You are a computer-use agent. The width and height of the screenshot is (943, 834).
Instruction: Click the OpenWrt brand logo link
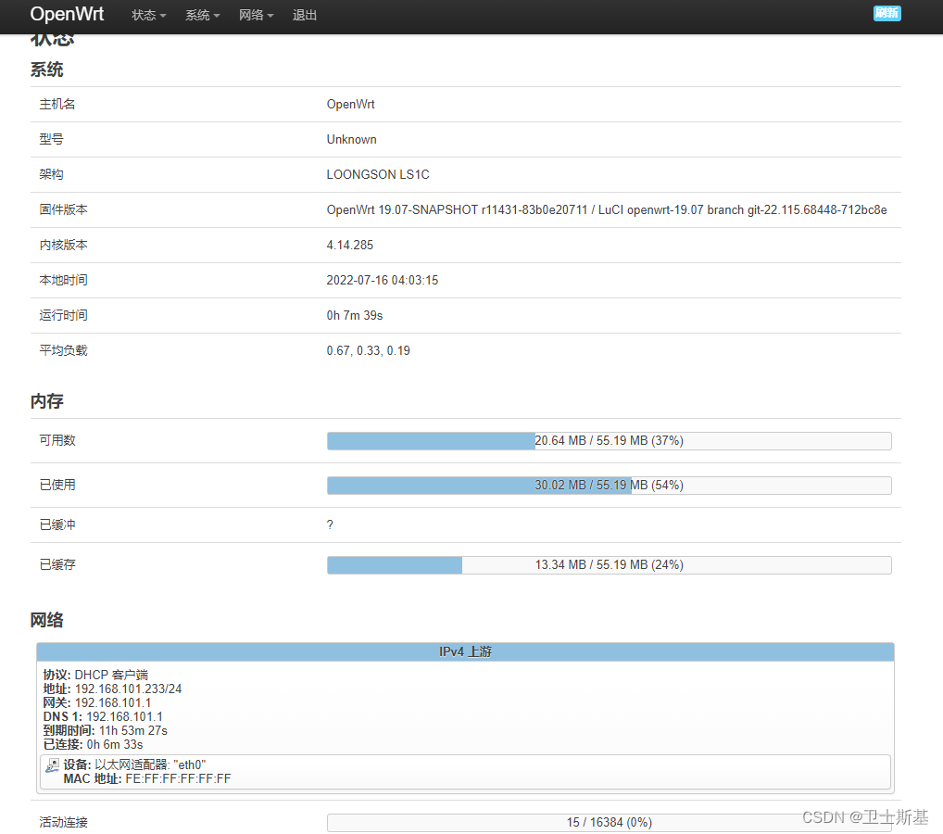[x=67, y=14]
